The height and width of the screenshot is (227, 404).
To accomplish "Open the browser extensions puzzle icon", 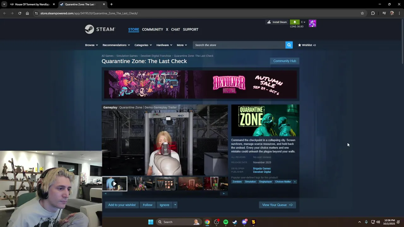I will click(x=373, y=13).
